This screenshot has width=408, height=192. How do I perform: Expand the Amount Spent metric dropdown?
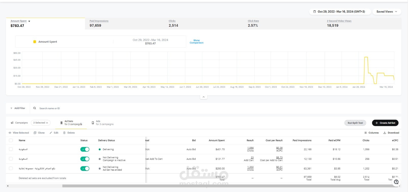coord(29,21)
